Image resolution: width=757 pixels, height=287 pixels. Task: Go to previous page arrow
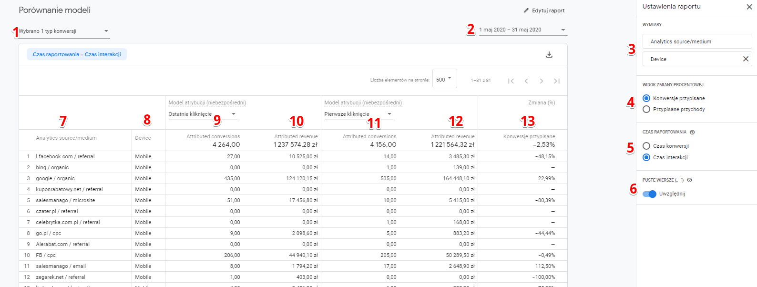[526, 81]
